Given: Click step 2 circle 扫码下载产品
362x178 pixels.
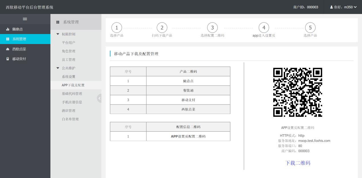Looking at the screenshot, I should pyautogui.click(x=162, y=27).
